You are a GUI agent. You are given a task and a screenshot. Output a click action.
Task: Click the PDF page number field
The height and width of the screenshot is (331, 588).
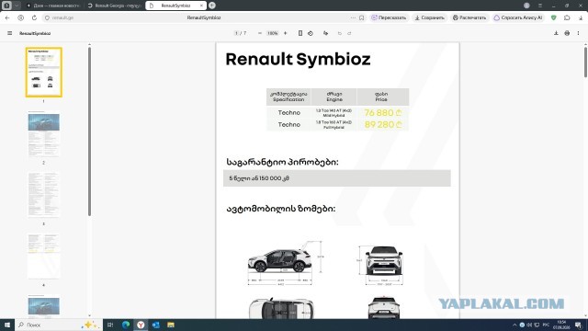coord(236,33)
